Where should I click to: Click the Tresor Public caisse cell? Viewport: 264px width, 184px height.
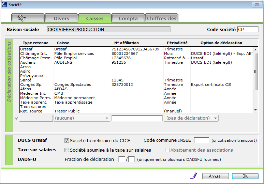tap(67, 111)
